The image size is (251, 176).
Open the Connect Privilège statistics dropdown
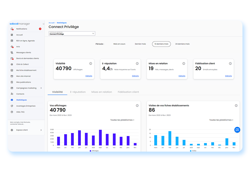pos(72,33)
